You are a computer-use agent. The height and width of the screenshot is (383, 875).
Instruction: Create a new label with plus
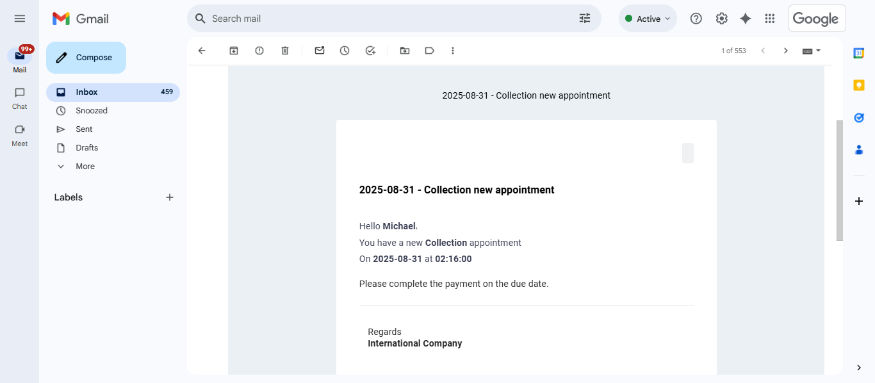tap(170, 197)
